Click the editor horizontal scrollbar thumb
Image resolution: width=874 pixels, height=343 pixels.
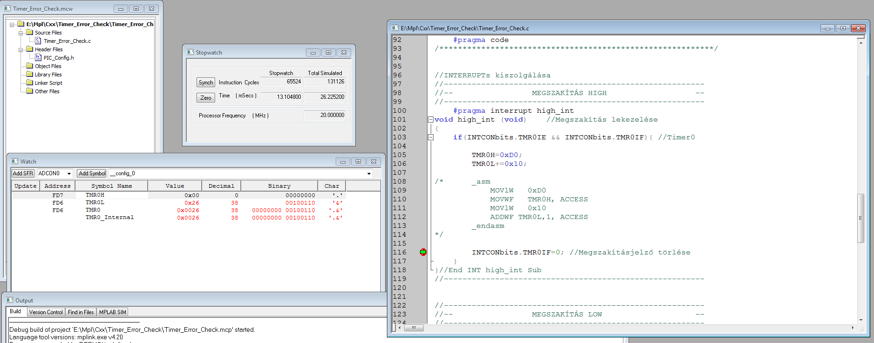[413, 328]
